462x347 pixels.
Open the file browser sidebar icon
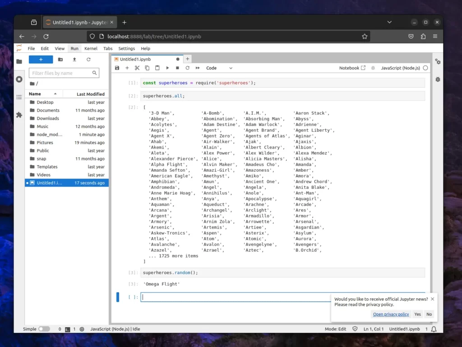pyautogui.click(x=19, y=61)
